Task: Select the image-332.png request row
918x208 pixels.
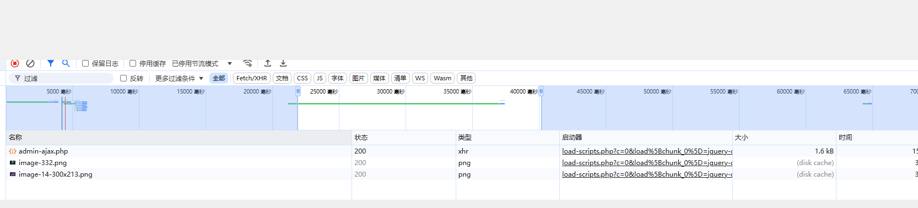Action: coord(462,162)
